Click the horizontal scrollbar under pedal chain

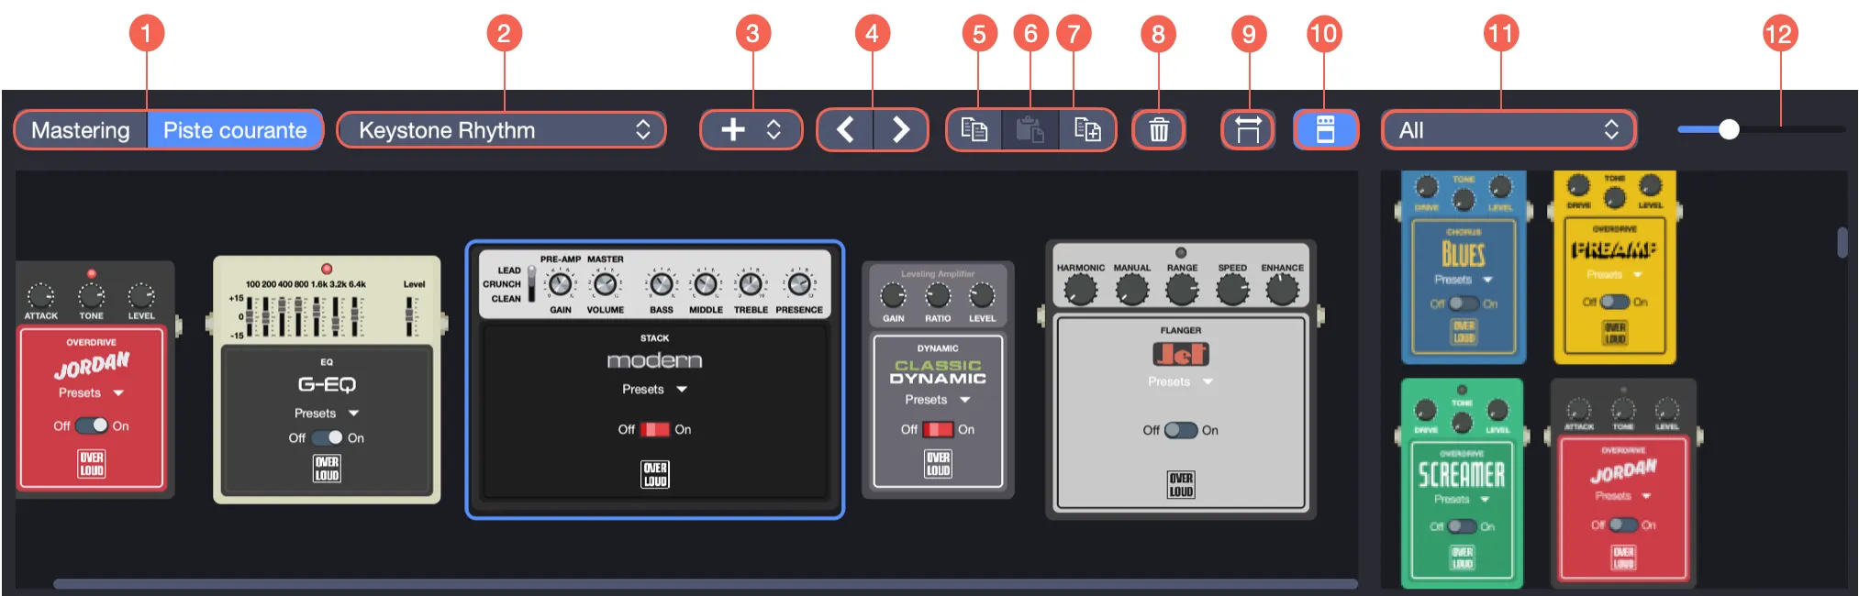pyautogui.click(x=705, y=583)
